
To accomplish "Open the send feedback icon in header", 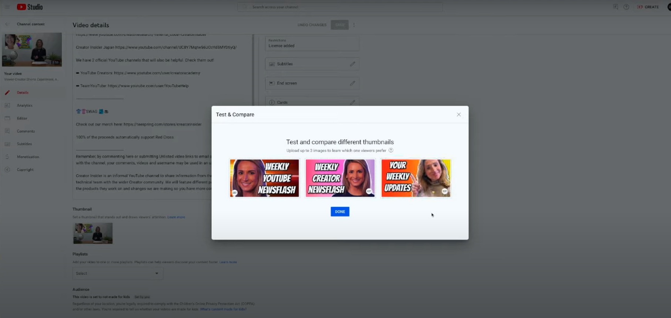I will point(615,7).
